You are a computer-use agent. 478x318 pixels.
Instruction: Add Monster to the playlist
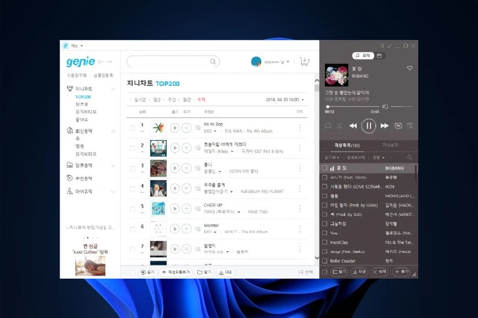pyautogui.click(x=186, y=229)
